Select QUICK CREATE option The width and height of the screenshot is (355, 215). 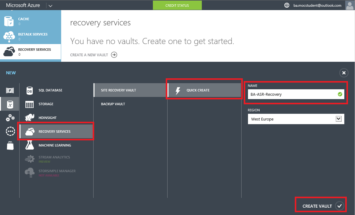click(204, 90)
